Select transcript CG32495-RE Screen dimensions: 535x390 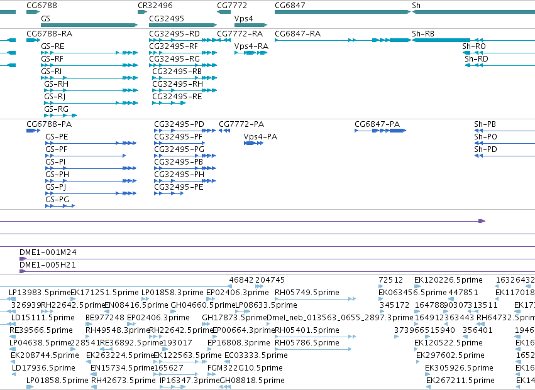click(177, 97)
